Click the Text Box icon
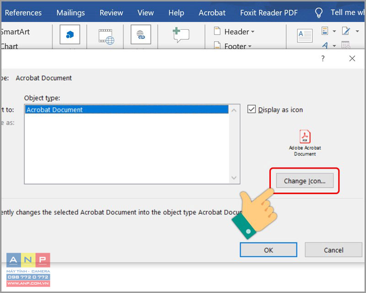 [x=305, y=36]
